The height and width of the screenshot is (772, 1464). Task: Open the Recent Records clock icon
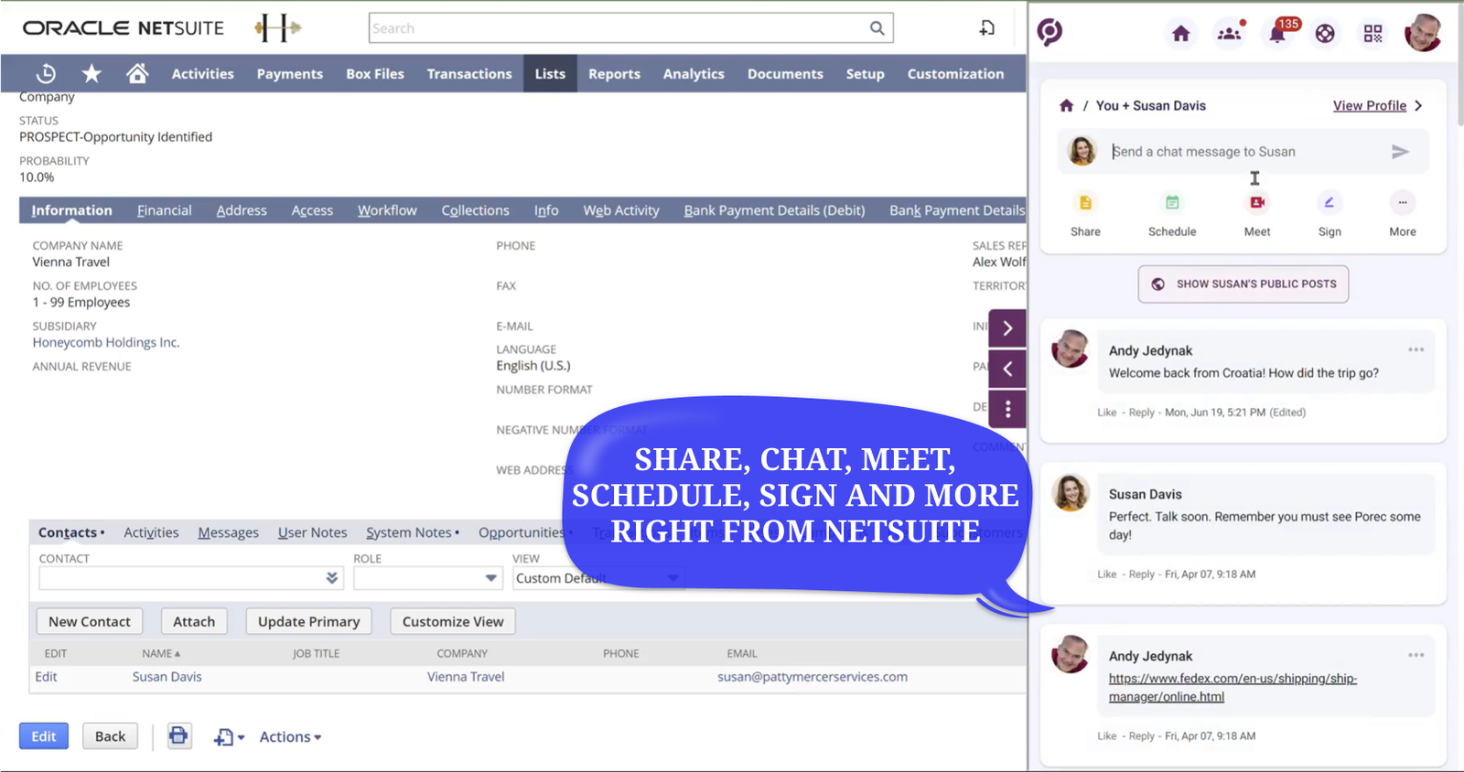coord(46,73)
